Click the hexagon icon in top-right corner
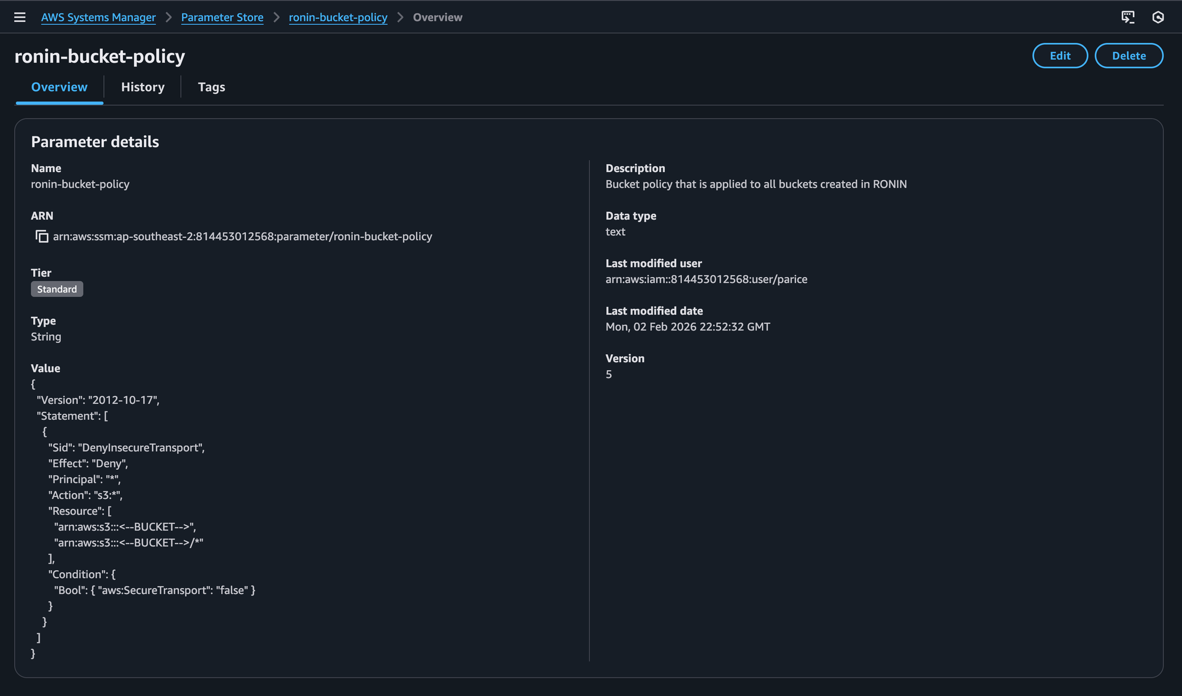Image resolution: width=1182 pixels, height=696 pixels. click(1158, 17)
